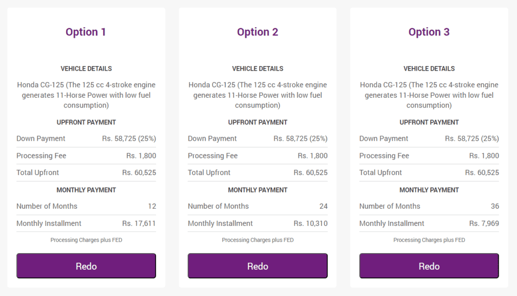Click Upfront Payment header in Option 2
This screenshot has height=296, width=517.
coord(257,122)
